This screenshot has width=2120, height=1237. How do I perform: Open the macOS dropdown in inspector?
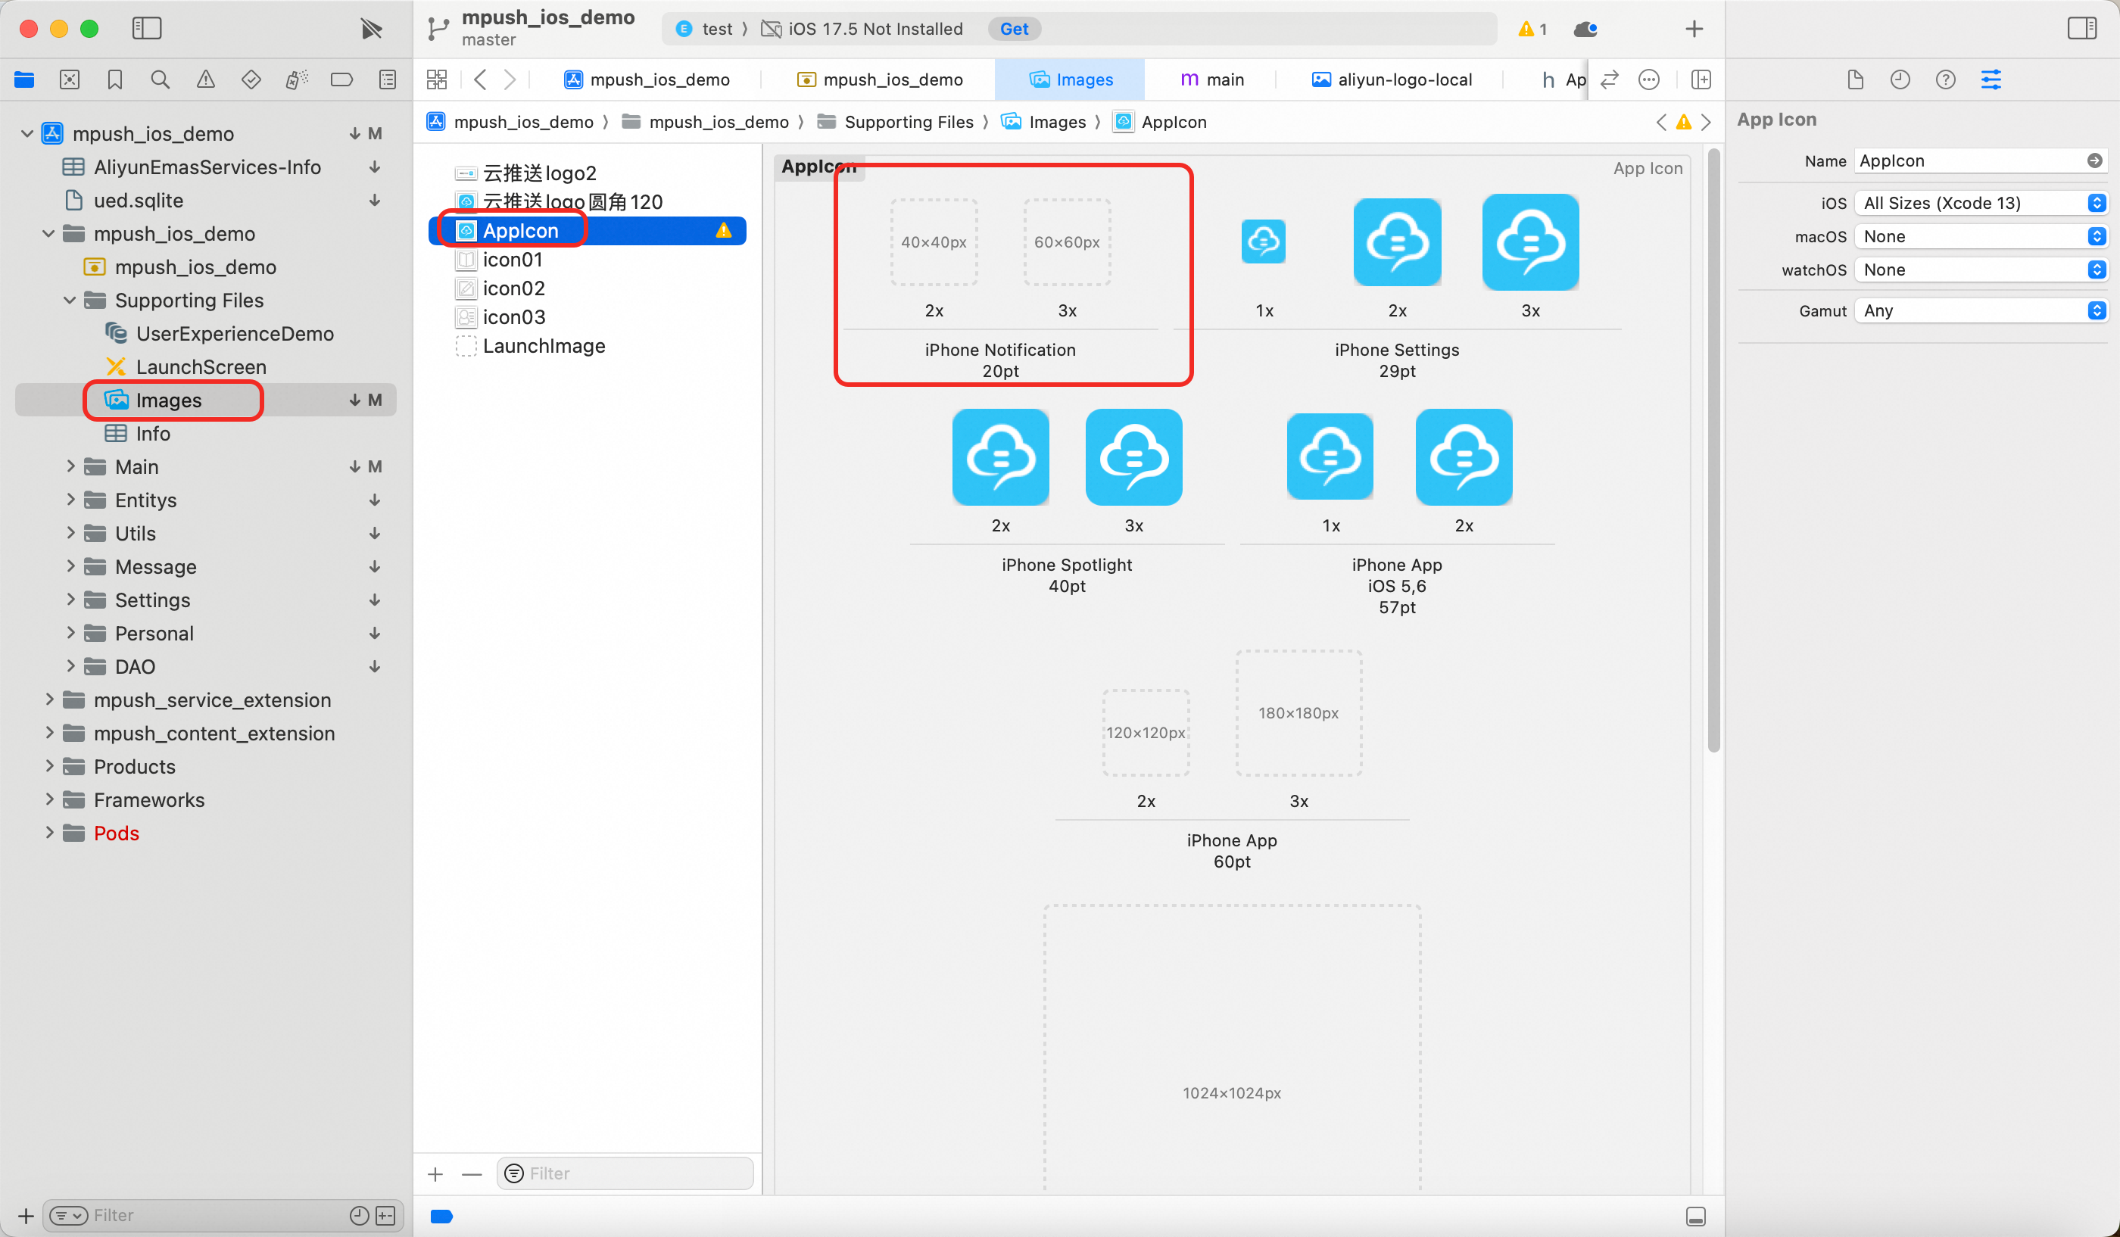click(x=1981, y=236)
